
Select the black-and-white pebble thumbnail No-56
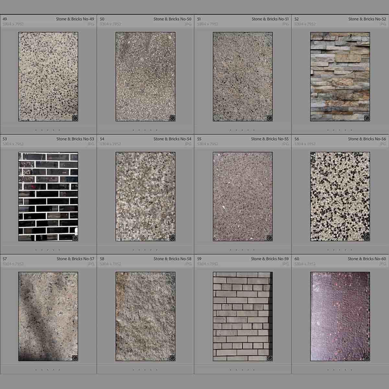(x=340, y=196)
